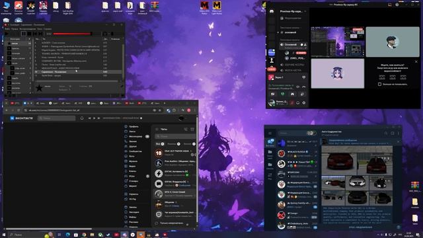Click the music player playlist vertical scrollbar
Screen dimensions: 423x238
(x=123, y=61)
